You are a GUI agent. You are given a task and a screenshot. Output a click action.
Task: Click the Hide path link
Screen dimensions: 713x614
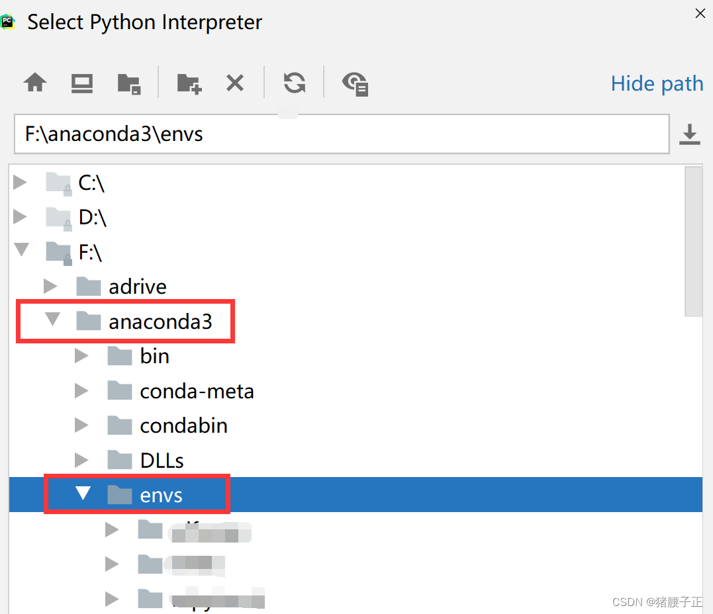coord(657,84)
